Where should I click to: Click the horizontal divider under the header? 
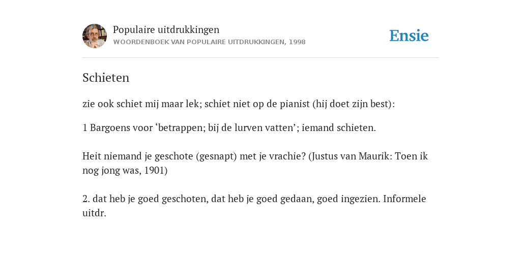[x=260, y=58]
